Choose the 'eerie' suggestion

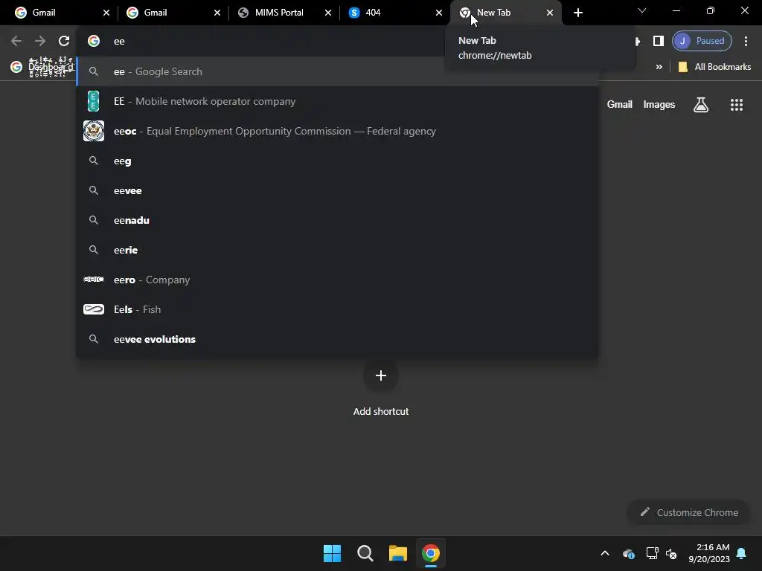point(337,250)
